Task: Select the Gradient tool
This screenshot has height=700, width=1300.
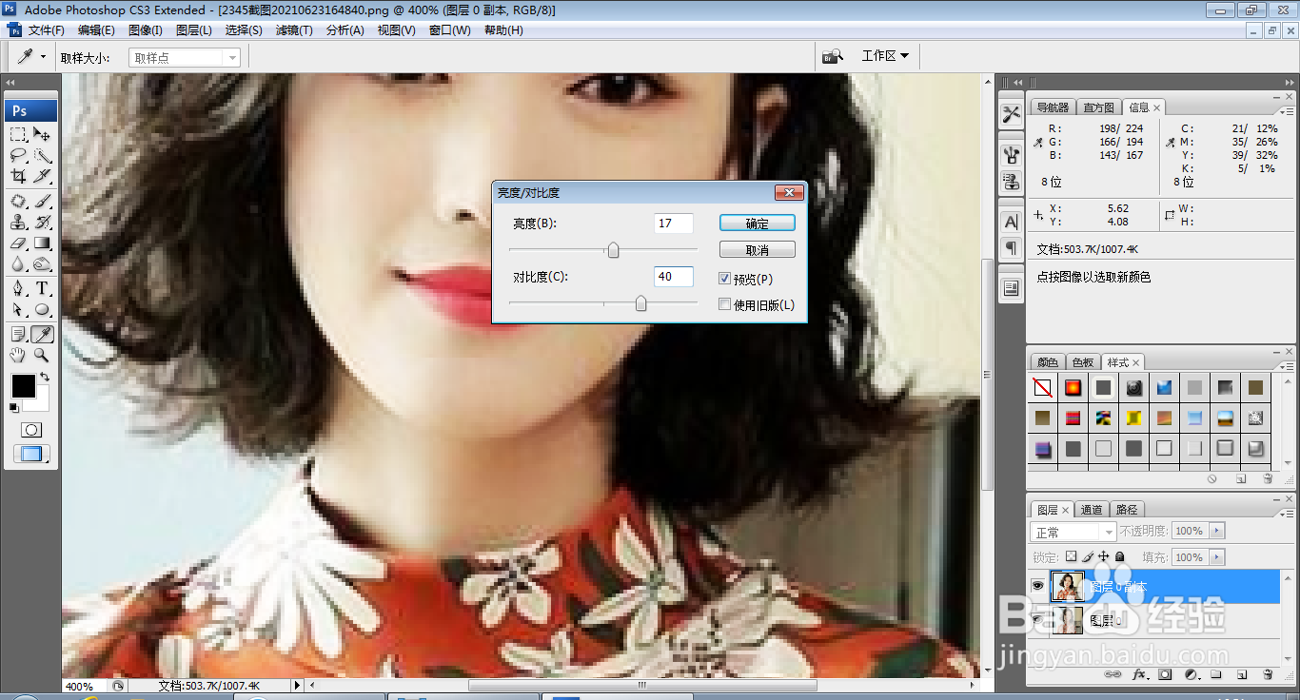Action: [x=42, y=243]
